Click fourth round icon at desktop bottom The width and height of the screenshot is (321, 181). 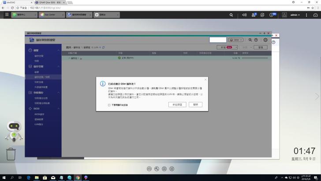[x=172, y=169]
